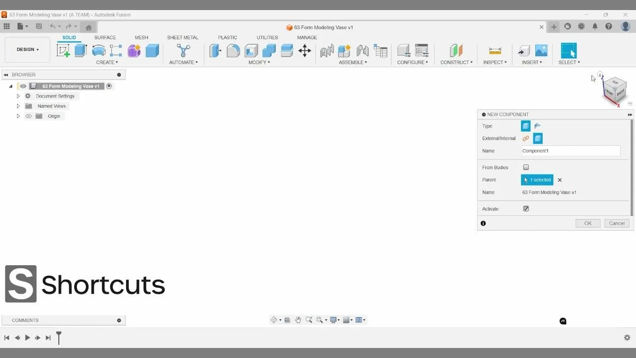Viewport: 636px width, 358px height.
Task: Open the Help question mark icon
Action: click(x=608, y=26)
